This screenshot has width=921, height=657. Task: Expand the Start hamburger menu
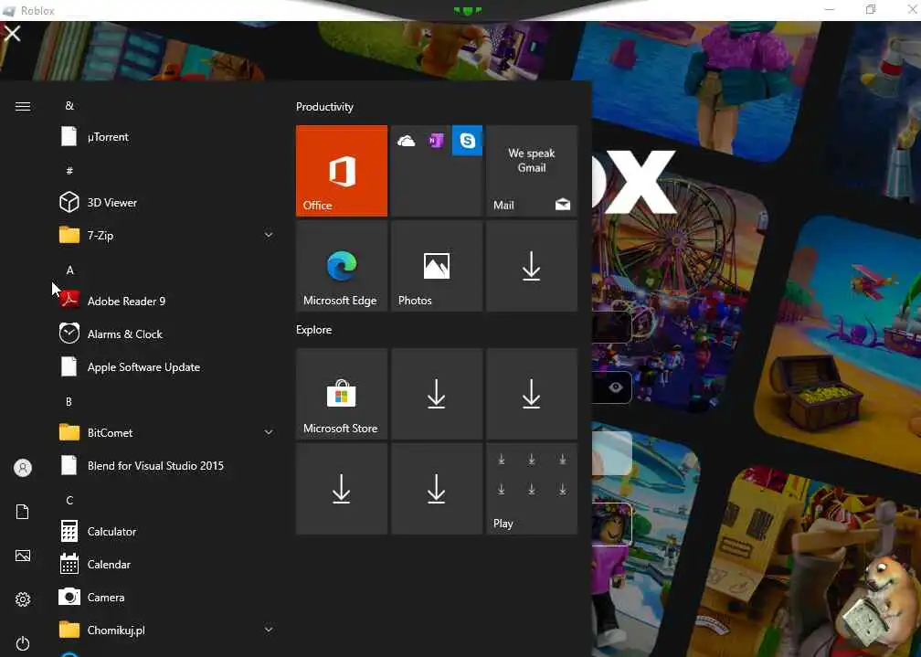point(23,106)
